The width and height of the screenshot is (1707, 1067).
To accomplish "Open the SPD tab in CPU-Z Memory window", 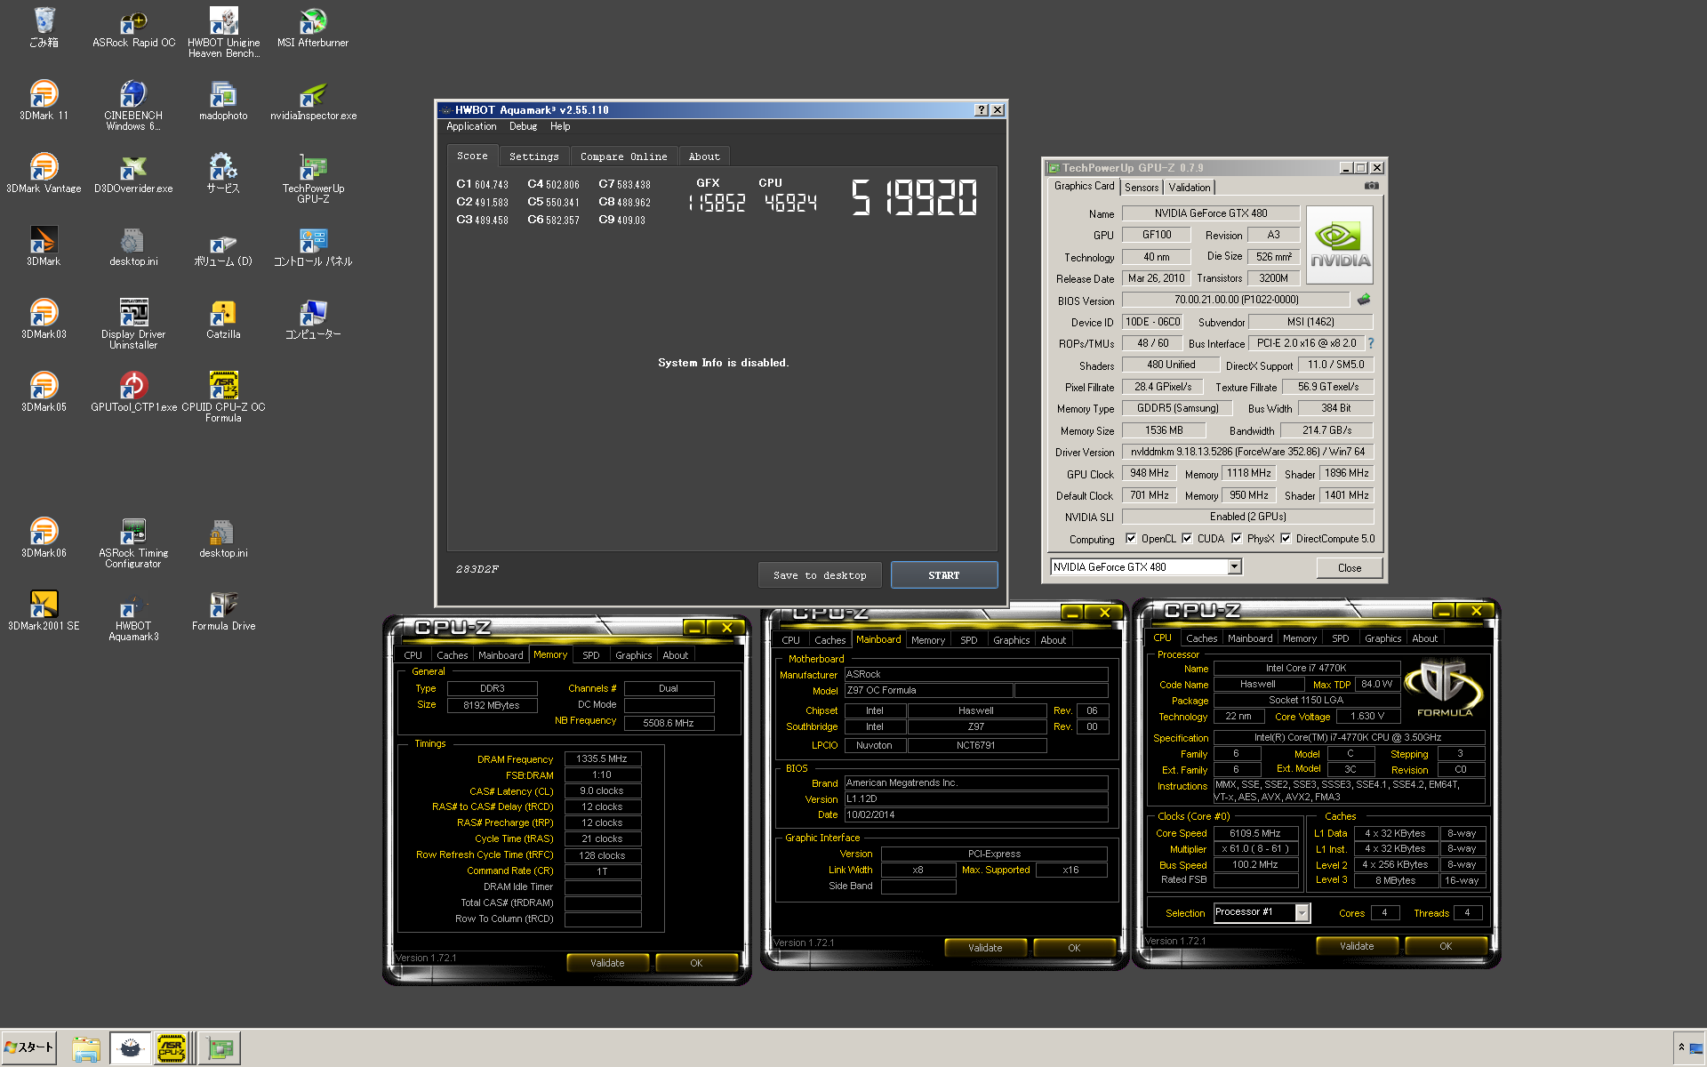I will [590, 655].
